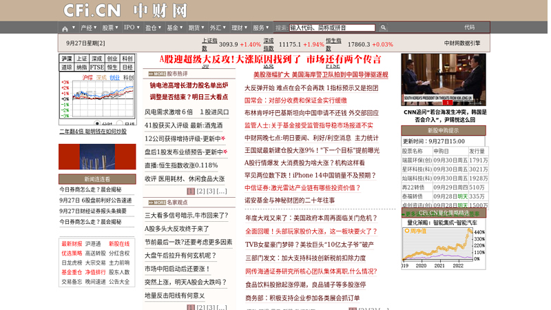
Task: Open the MORE icon beside 名家观点
Action: [157, 203]
